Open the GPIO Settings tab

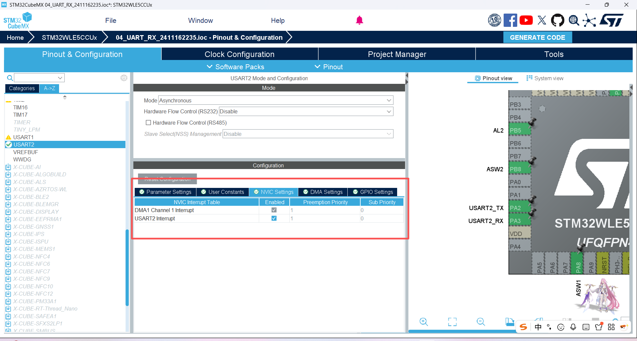(x=373, y=192)
